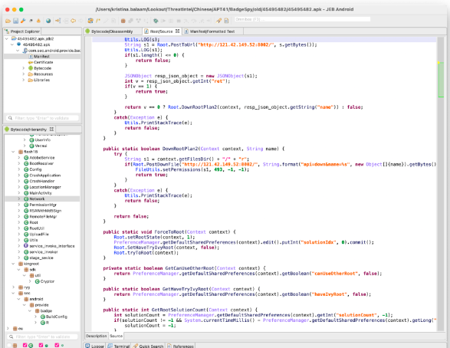Click the flashlight search toolbar icon
Image resolution: width=450 pixels, height=348 pixels.
tap(218, 21)
